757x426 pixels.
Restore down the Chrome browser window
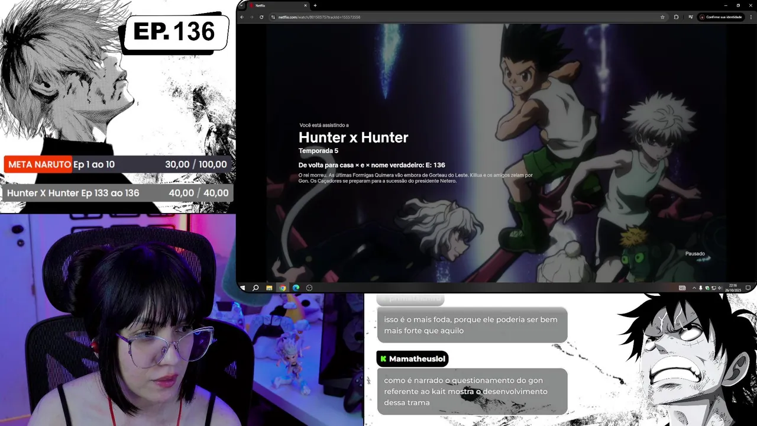click(738, 5)
